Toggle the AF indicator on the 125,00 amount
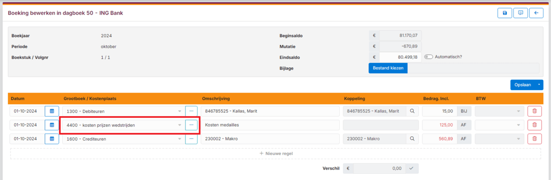551x180 pixels. [x=463, y=125]
